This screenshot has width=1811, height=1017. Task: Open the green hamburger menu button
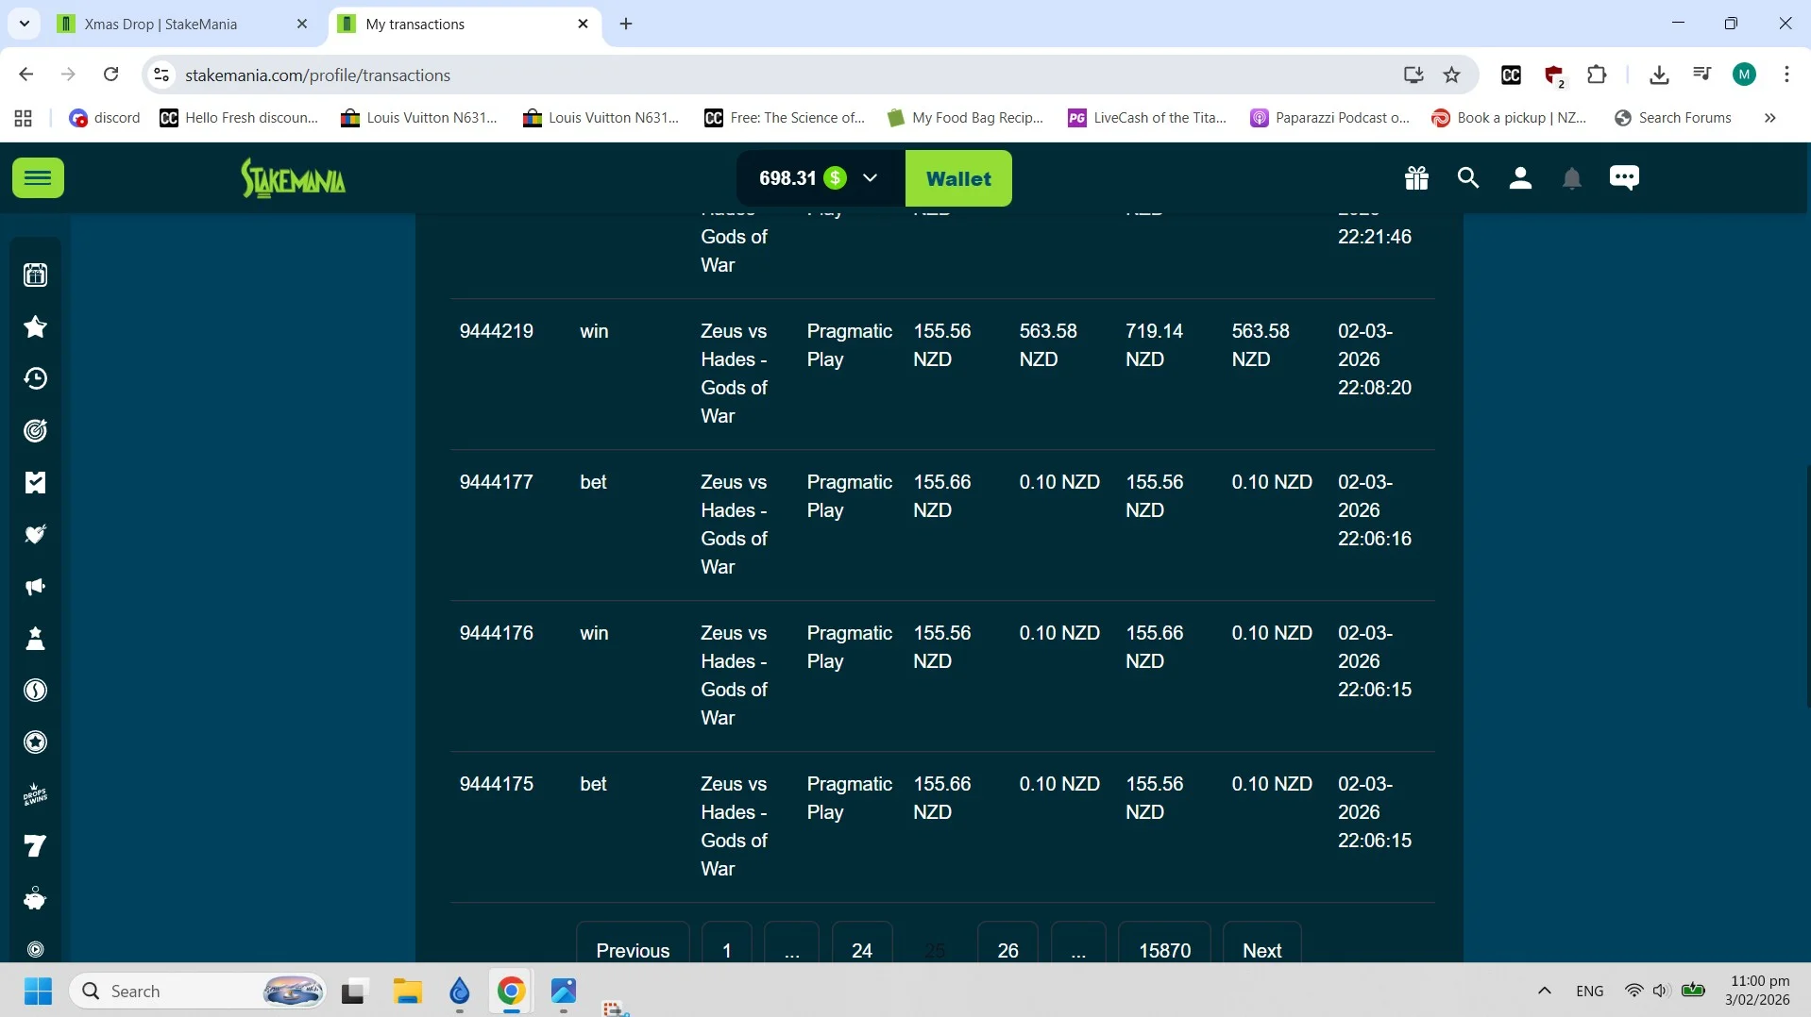38,177
